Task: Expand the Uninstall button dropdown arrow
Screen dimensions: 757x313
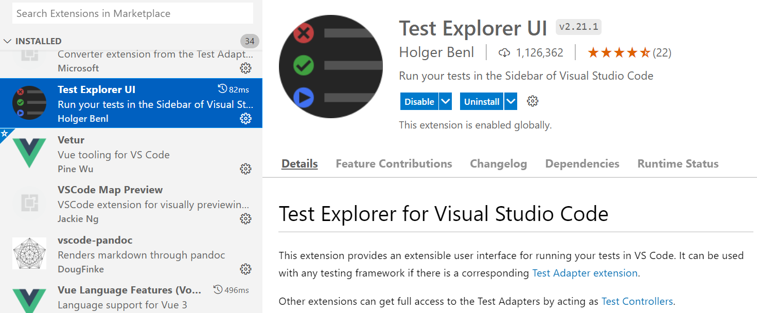Action: click(510, 101)
